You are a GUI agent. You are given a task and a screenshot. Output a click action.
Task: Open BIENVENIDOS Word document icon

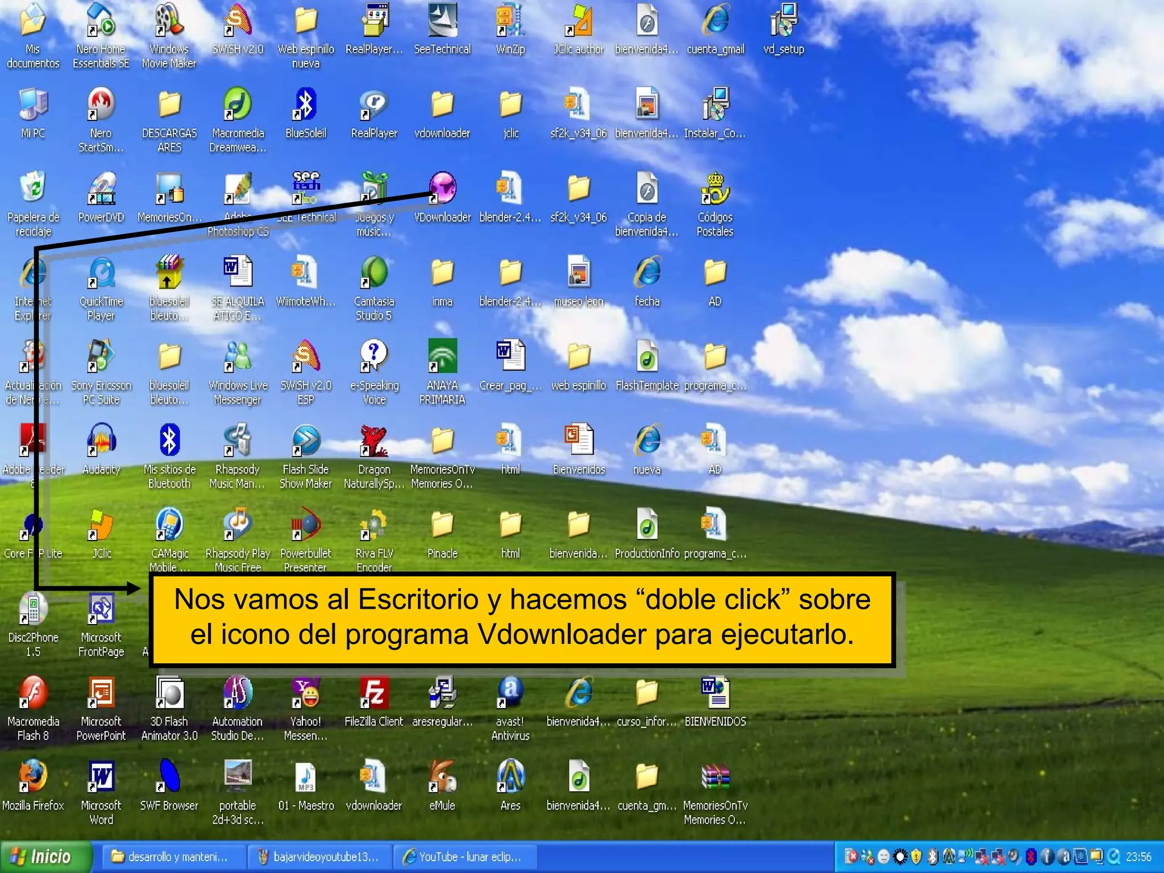(715, 692)
